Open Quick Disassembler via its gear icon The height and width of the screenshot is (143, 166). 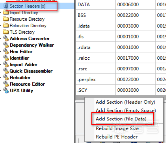point(6,71)
